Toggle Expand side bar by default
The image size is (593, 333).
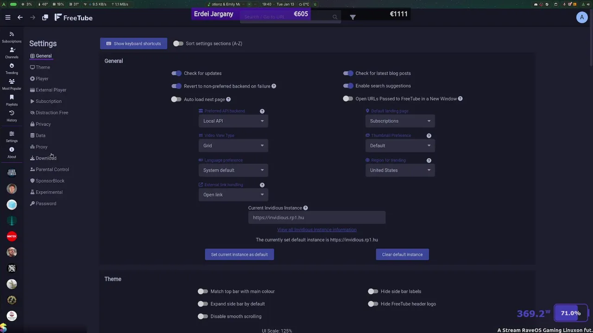pos(203,304)
